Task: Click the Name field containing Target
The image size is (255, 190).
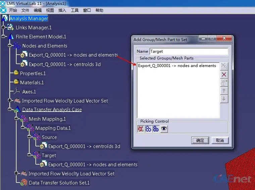Action: (189, 51)
